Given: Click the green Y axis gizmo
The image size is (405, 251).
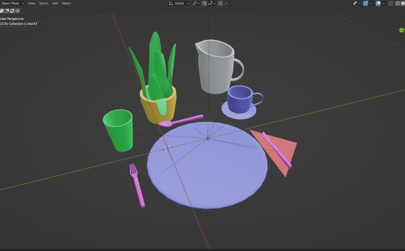Looking at the screenshot, I should pos(401,30).
